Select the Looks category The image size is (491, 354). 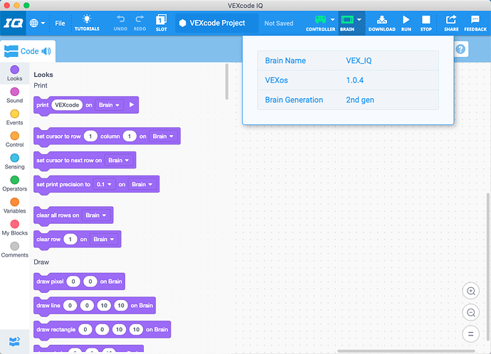pos(15,73)
